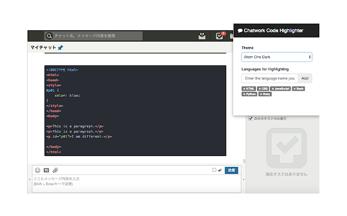Click the 'I am different.' code line
This screenshot has height=216, width=347.
coord(79,137)
